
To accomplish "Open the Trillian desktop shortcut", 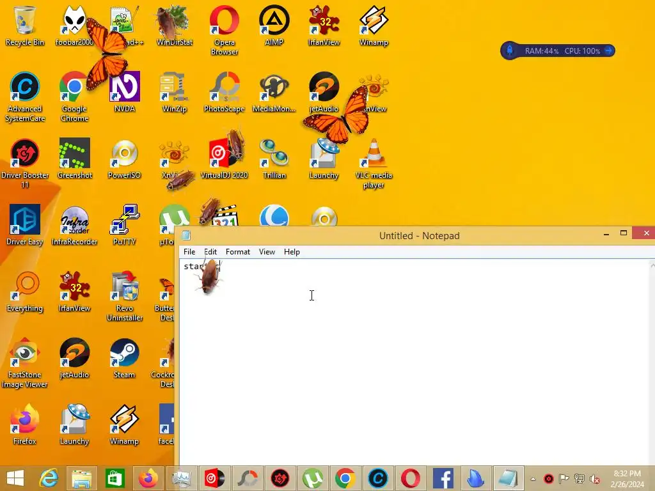I will pyautogui.click(x=274, y=159).
